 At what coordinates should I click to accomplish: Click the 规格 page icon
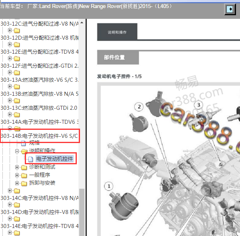click(x=24, y=143)
